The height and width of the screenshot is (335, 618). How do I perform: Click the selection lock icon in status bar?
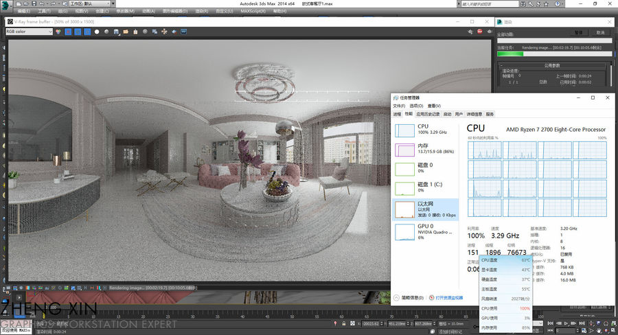(x=344, y=323)
